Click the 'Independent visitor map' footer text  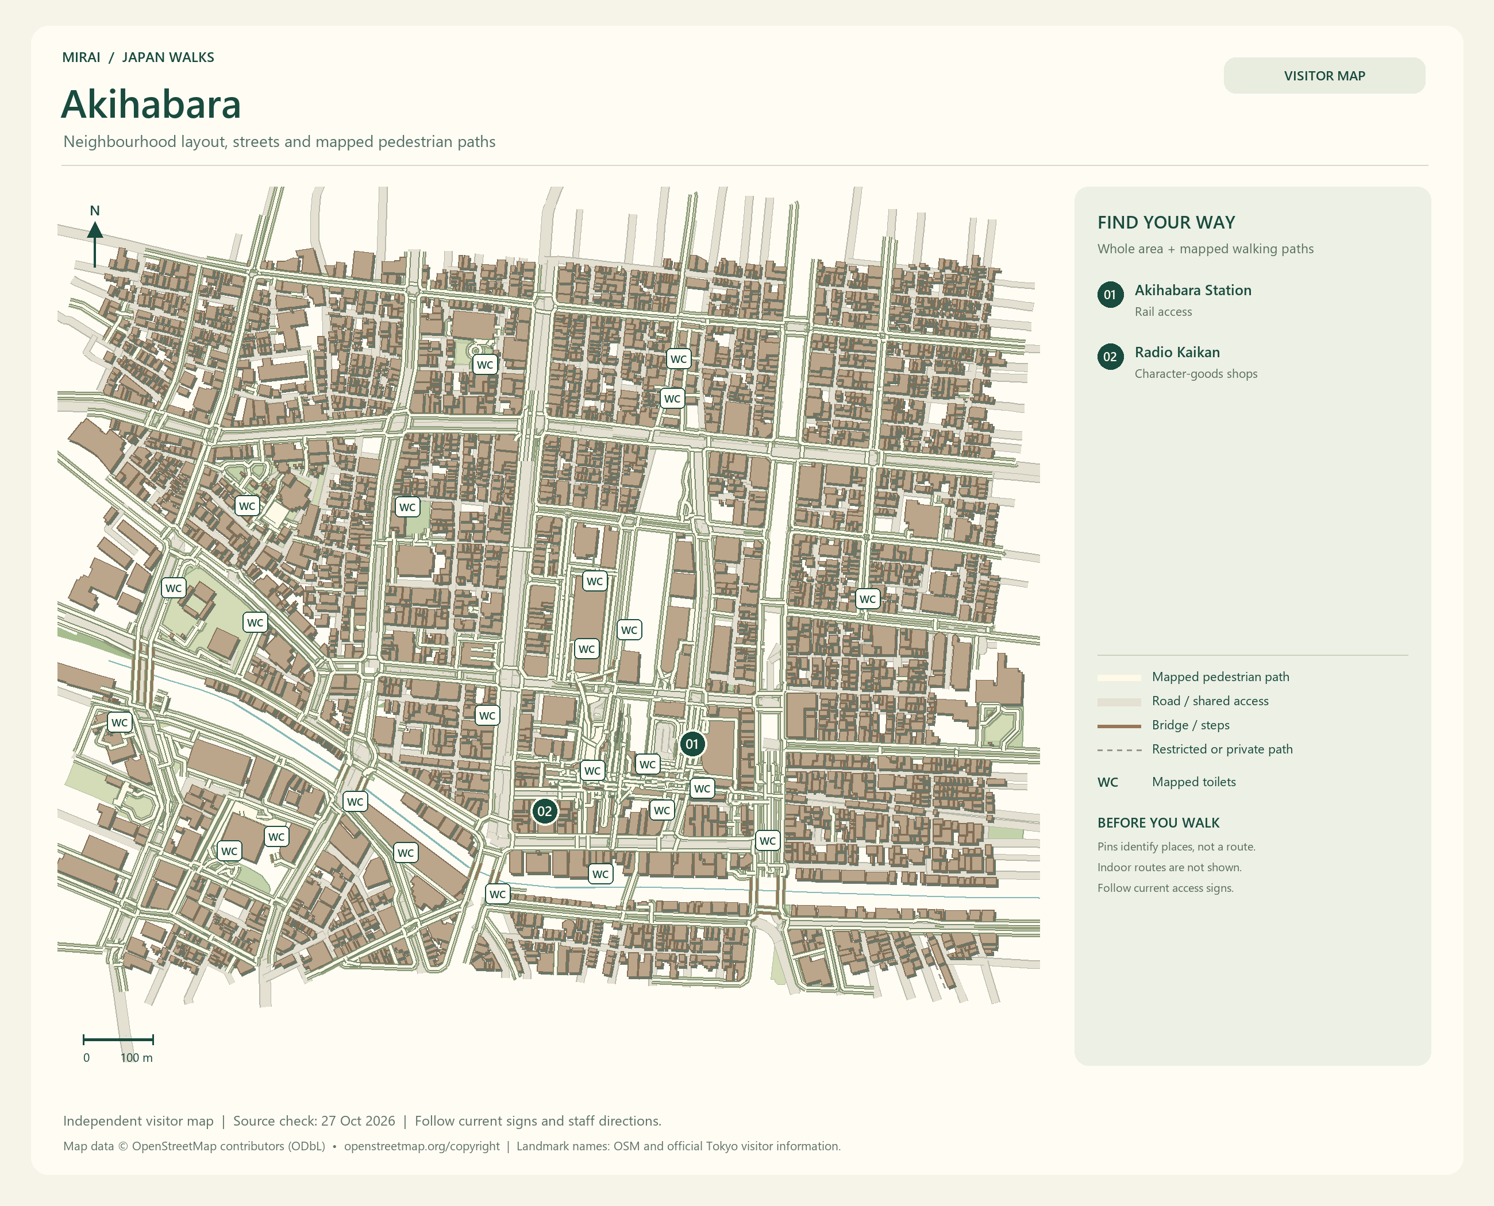[x=138, y=1120]
